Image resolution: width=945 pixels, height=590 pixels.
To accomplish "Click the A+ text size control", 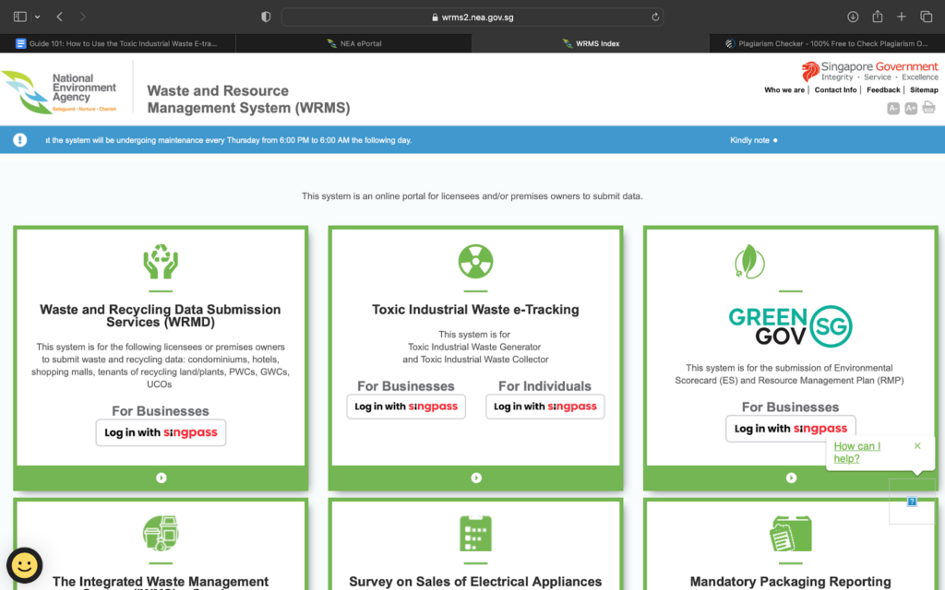I will 910,108.
